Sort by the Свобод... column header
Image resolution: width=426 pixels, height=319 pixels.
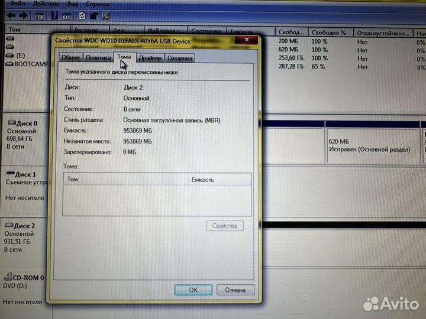pyautogui.click(x=291, y=32)
